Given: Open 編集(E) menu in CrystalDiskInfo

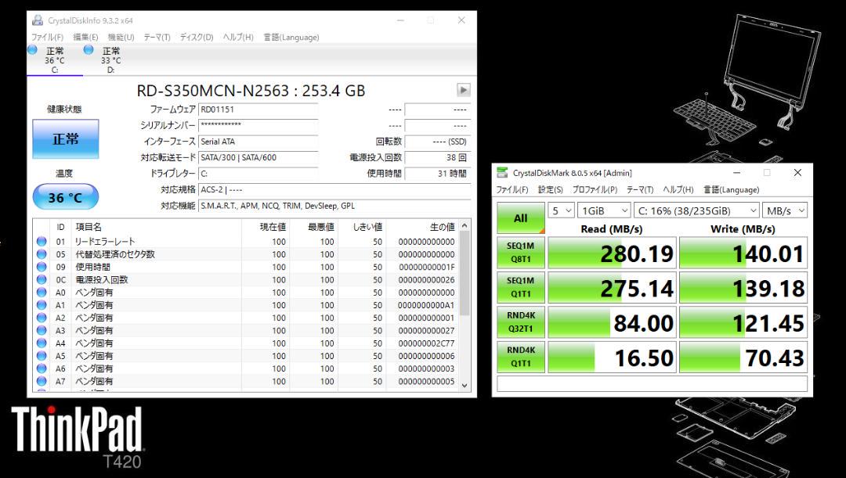Looking at the screenshot, I should [86, 38].
